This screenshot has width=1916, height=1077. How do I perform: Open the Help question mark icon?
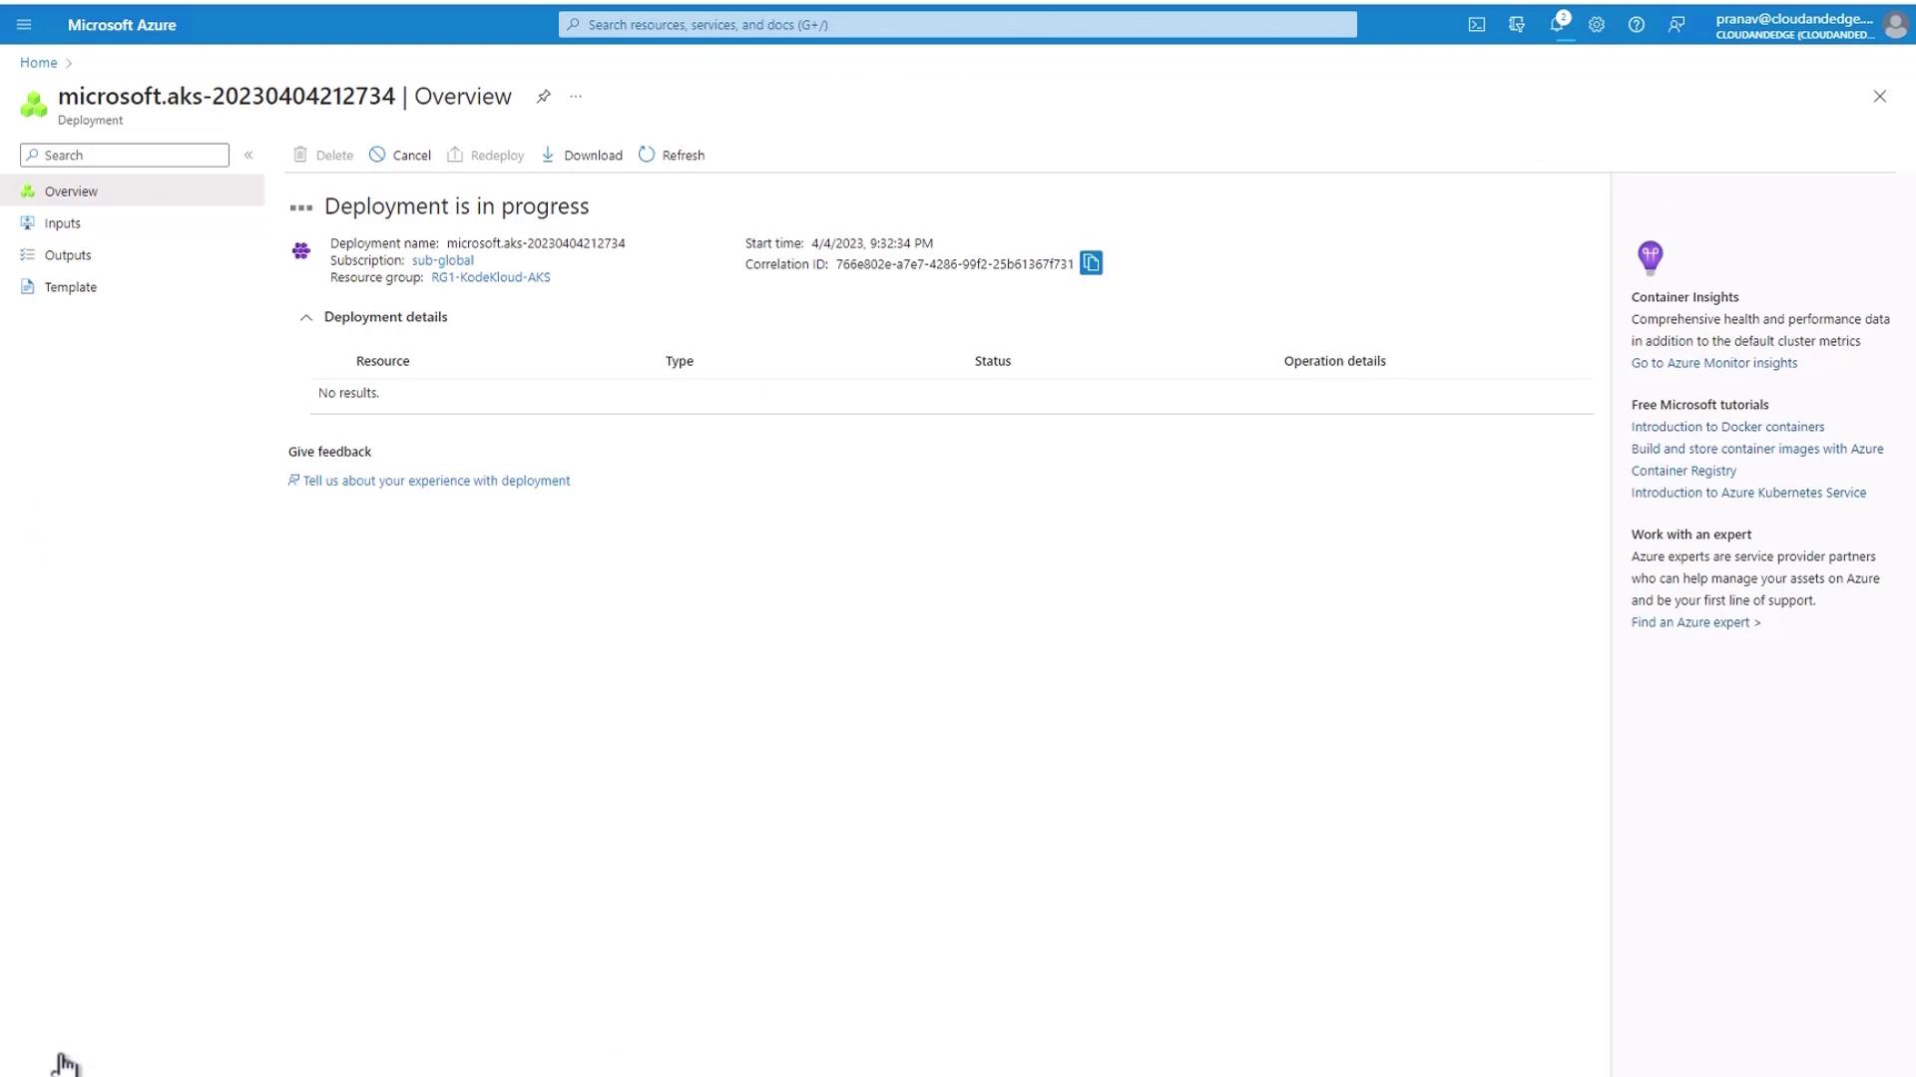pyautogui.click(x=1637, y=25)
